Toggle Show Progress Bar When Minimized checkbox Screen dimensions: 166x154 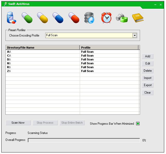tap(138, 124)
